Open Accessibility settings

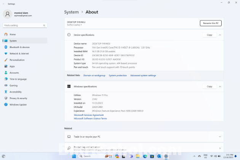[25, 92]
